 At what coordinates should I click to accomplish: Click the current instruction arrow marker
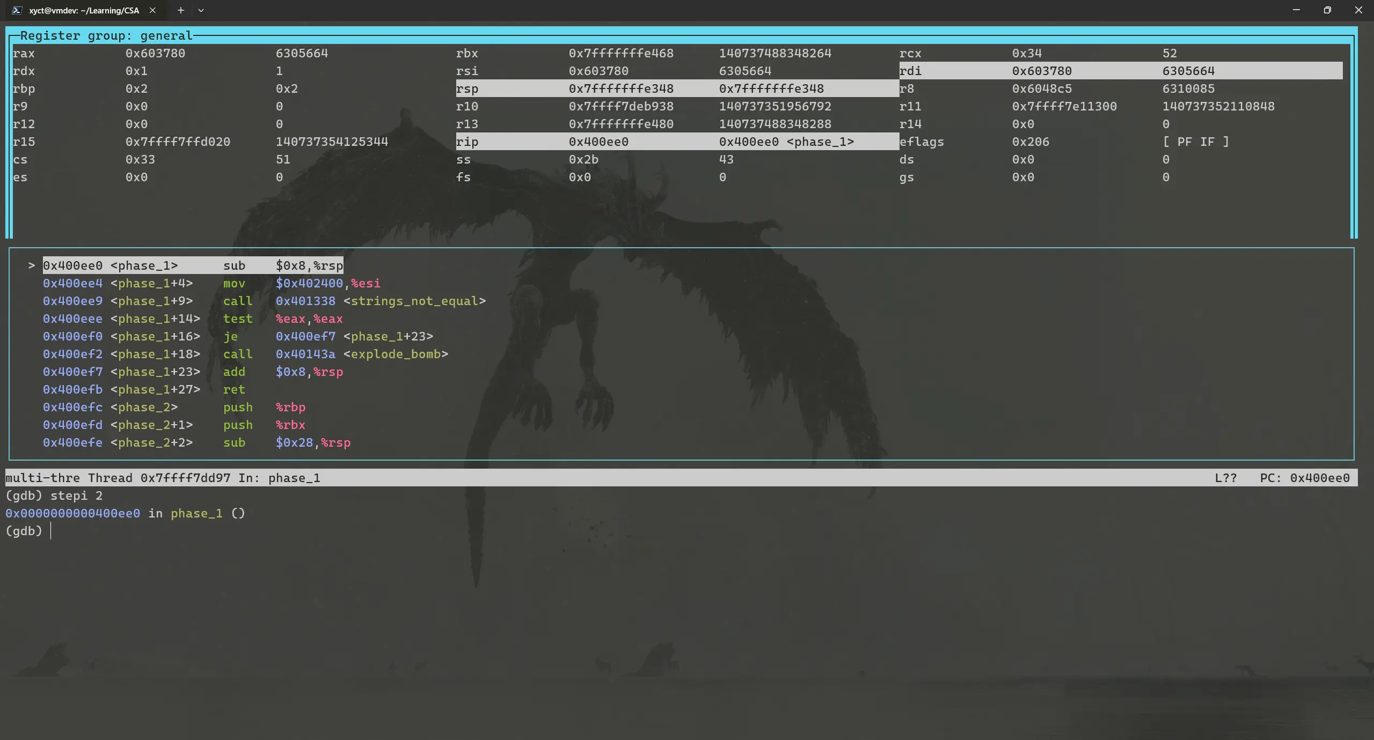click(x=32, y=265)
